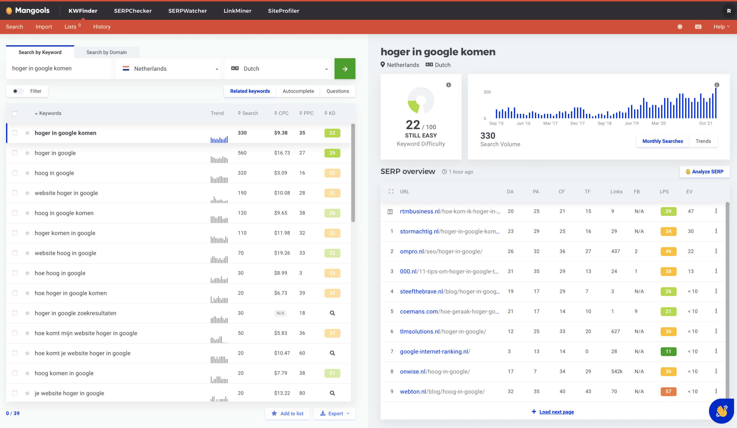737x428 pixels.
Task: Open more options for onwise.nl row
Action: tap(716, 371)
